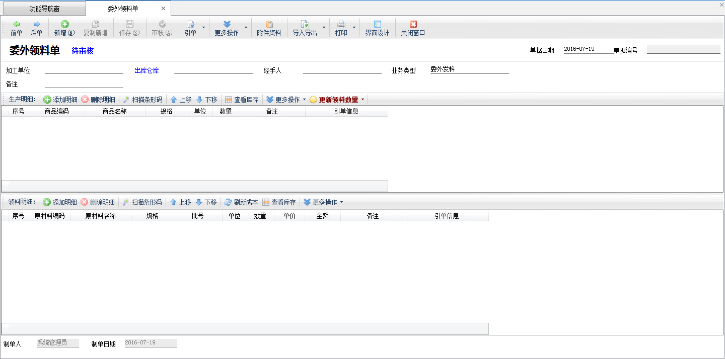This screenshot has width=725, height=359.
Task: Click the blue 出库仓库 link label
Action: tap(147, 70)
